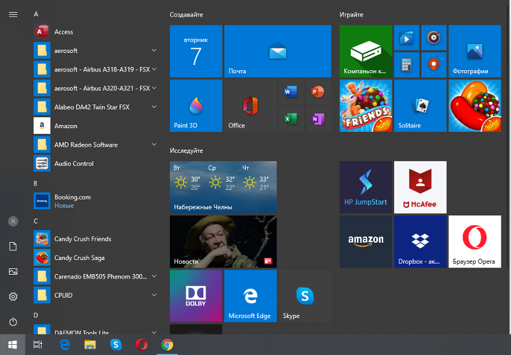The height and width of the screenshot is (355, 511).
Task: Launch the Skype tile
Action: (x=305, y=296)
